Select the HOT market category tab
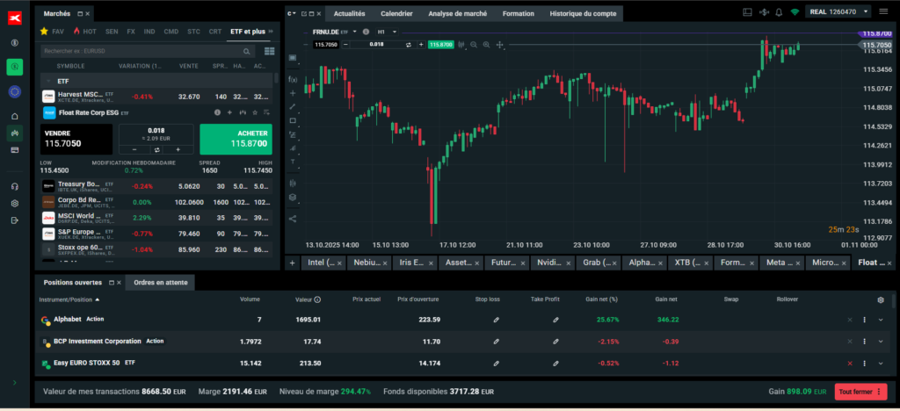This screenshot has height=411, width=900. click(x=85, y=32)
